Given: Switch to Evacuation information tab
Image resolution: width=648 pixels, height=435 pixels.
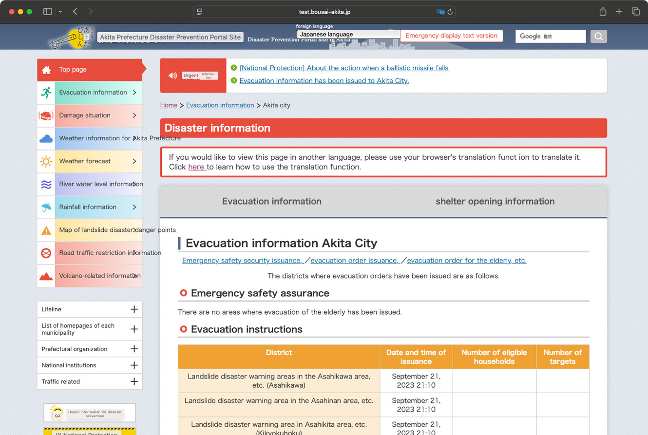Looking at the screenshot, I should tap(272, 201).
